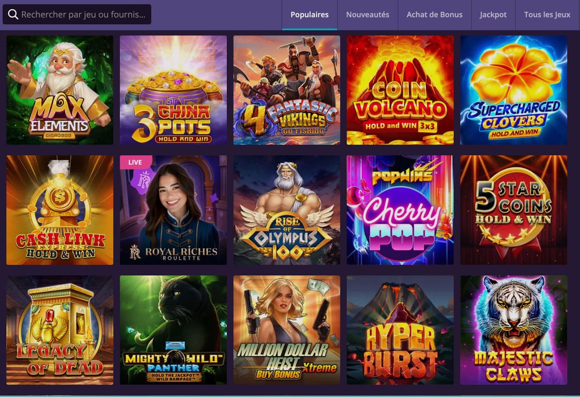Type in the game search field
The width and height of the screenshot is (580, 397).
[x=83, y=14]
